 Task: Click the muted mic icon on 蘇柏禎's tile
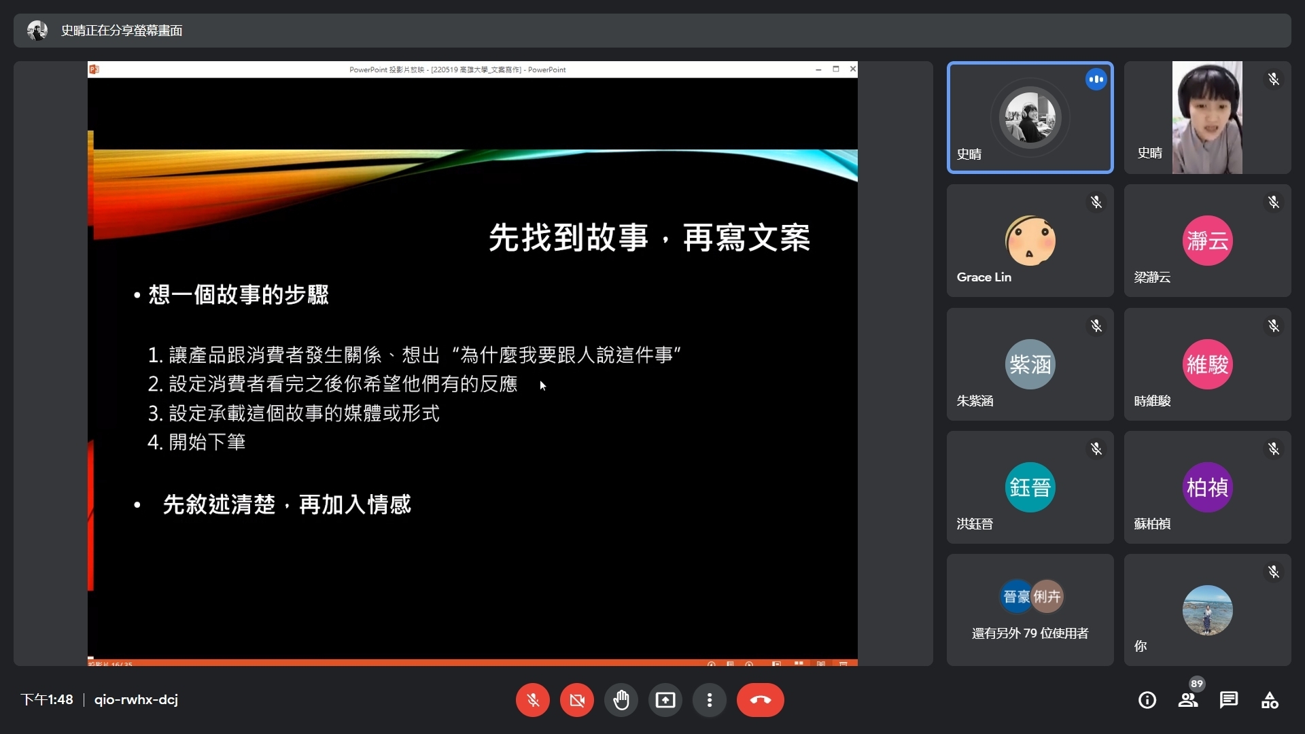click(1274, 449)
